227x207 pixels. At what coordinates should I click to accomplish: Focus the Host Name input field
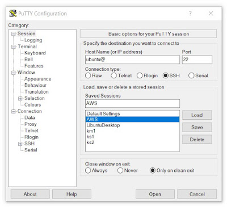(x=132, y=60)
